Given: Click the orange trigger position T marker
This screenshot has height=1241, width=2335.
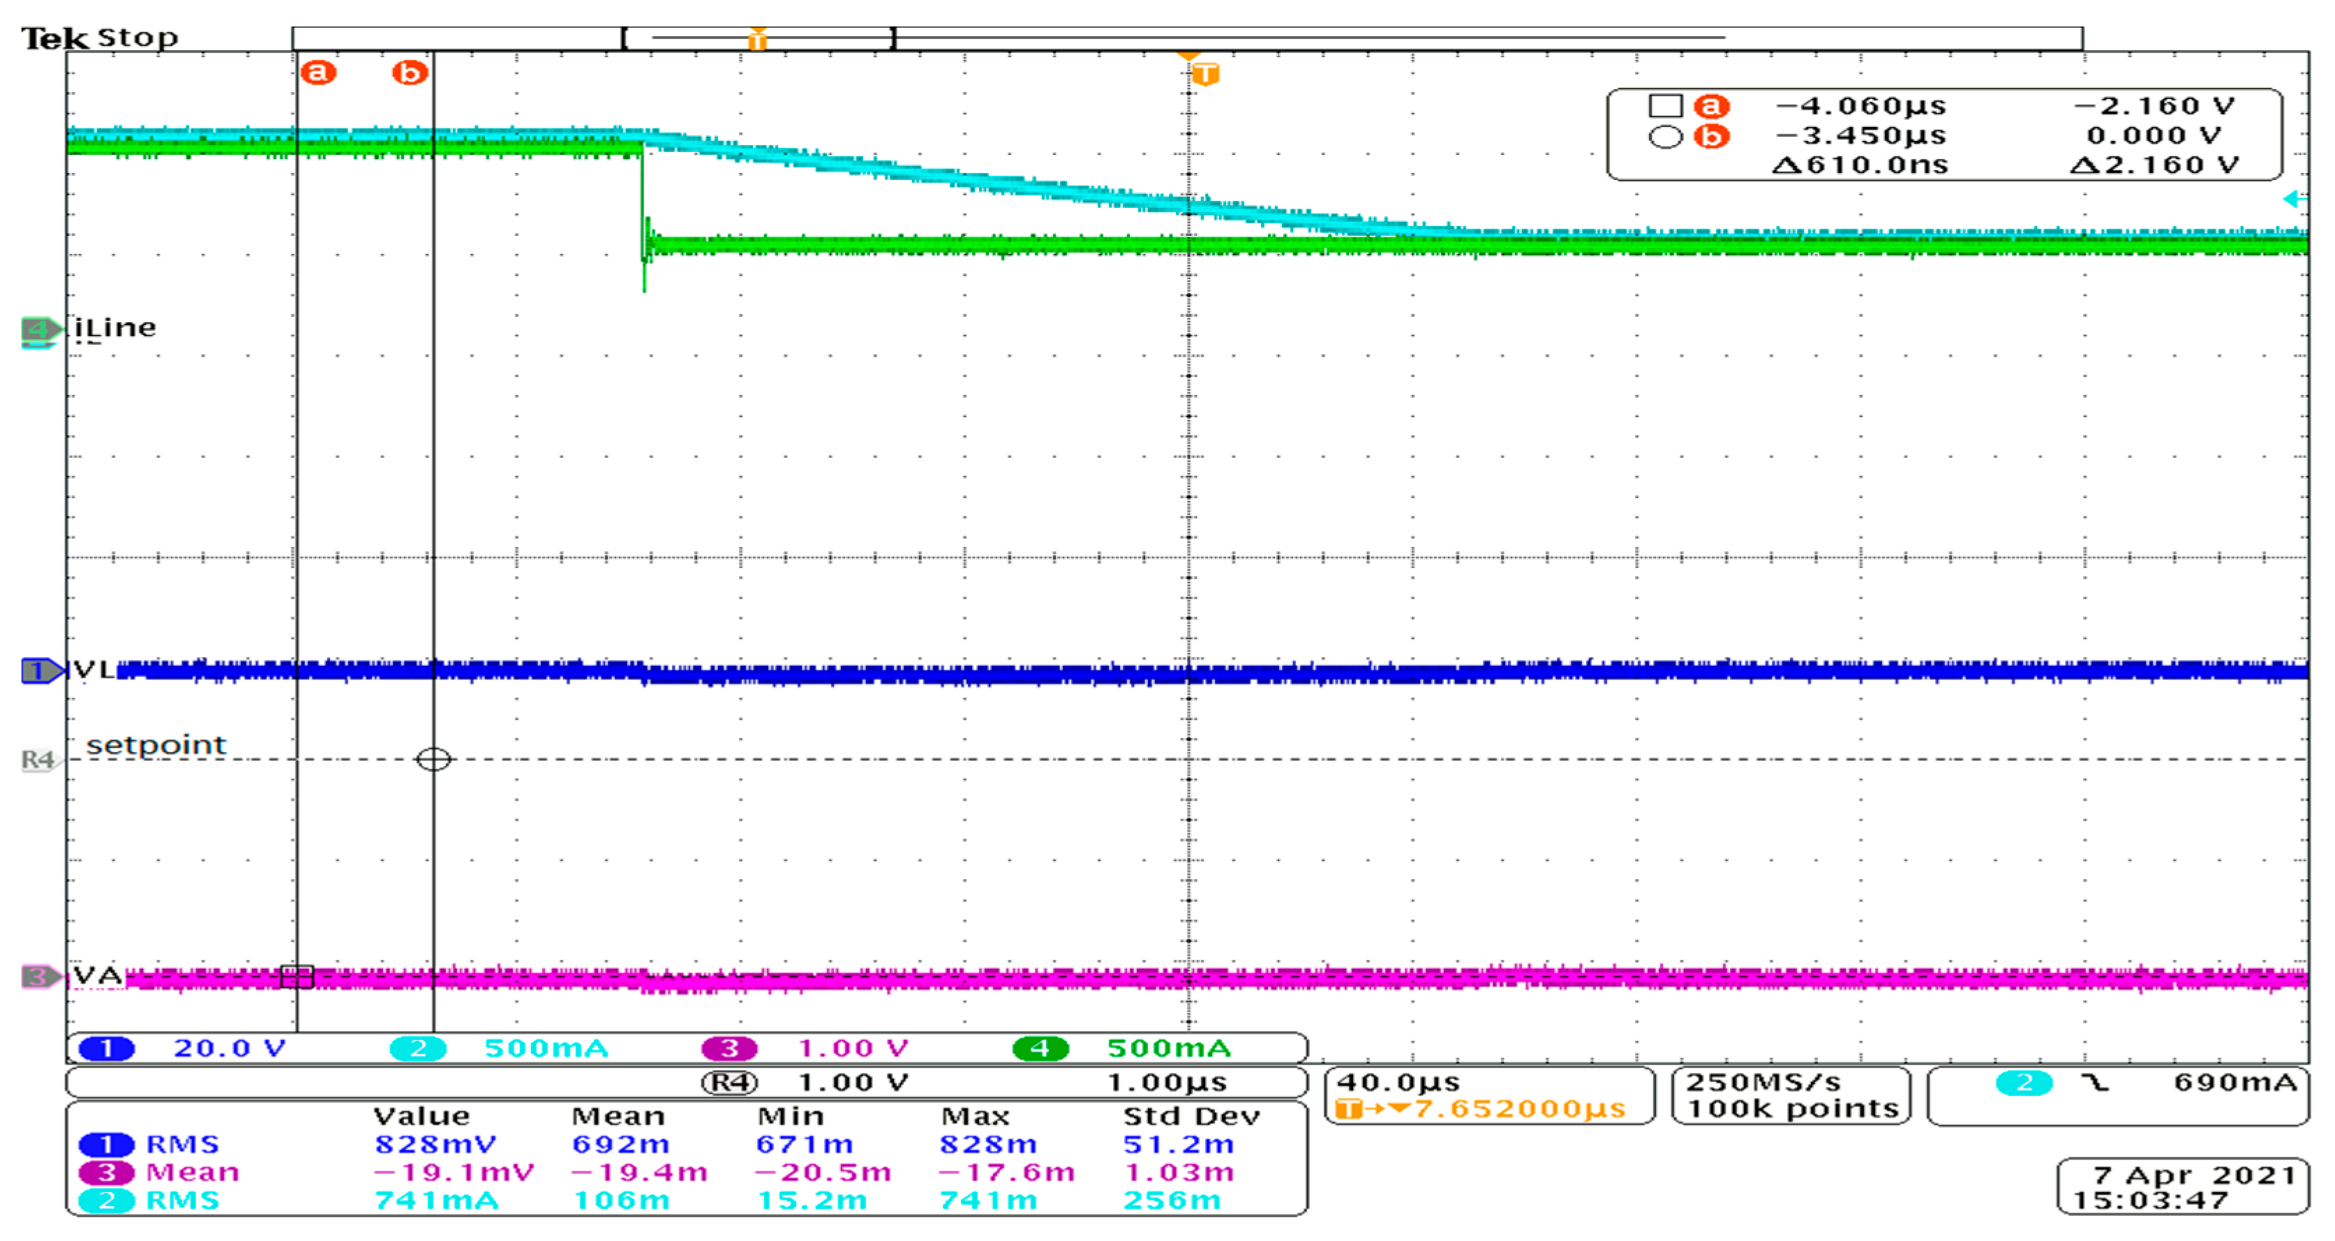Looking at the screenshot, I should point(1204,73).
